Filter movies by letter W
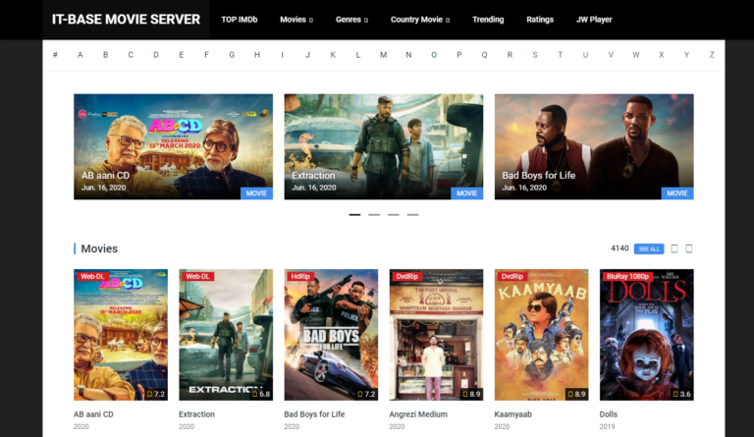754x437 pixels. pos(636,55)
